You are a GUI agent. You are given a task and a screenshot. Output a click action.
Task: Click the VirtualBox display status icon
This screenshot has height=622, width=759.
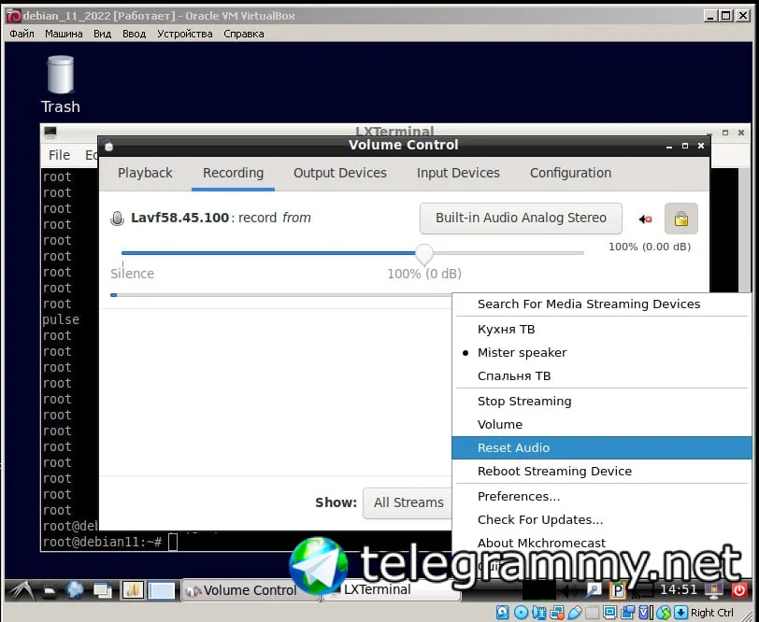point(609,613)
